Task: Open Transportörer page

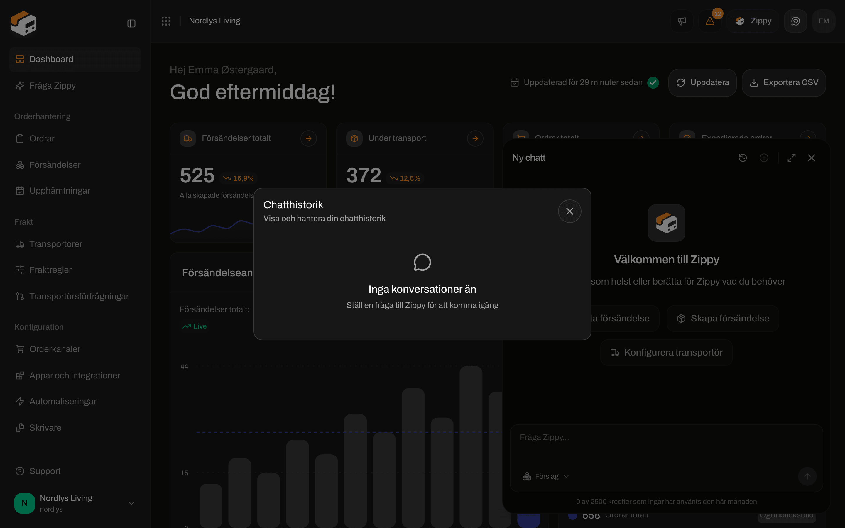Action: [75, 244]
